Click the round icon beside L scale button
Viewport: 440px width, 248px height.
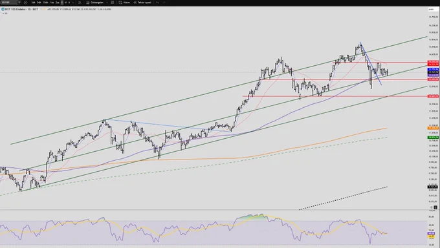[x=432, y=207]
